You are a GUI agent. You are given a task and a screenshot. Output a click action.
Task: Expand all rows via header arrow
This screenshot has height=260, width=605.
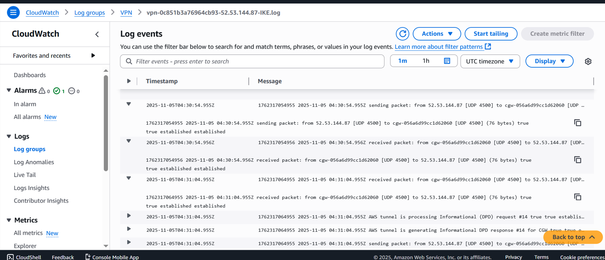(x=129, y=81)
